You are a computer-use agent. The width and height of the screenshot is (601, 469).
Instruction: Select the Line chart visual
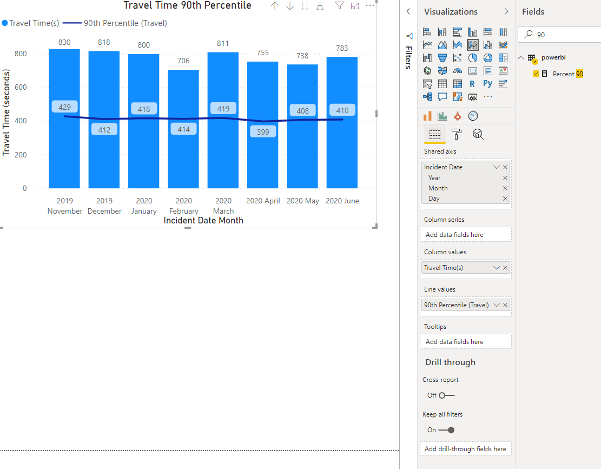[427, 45]
